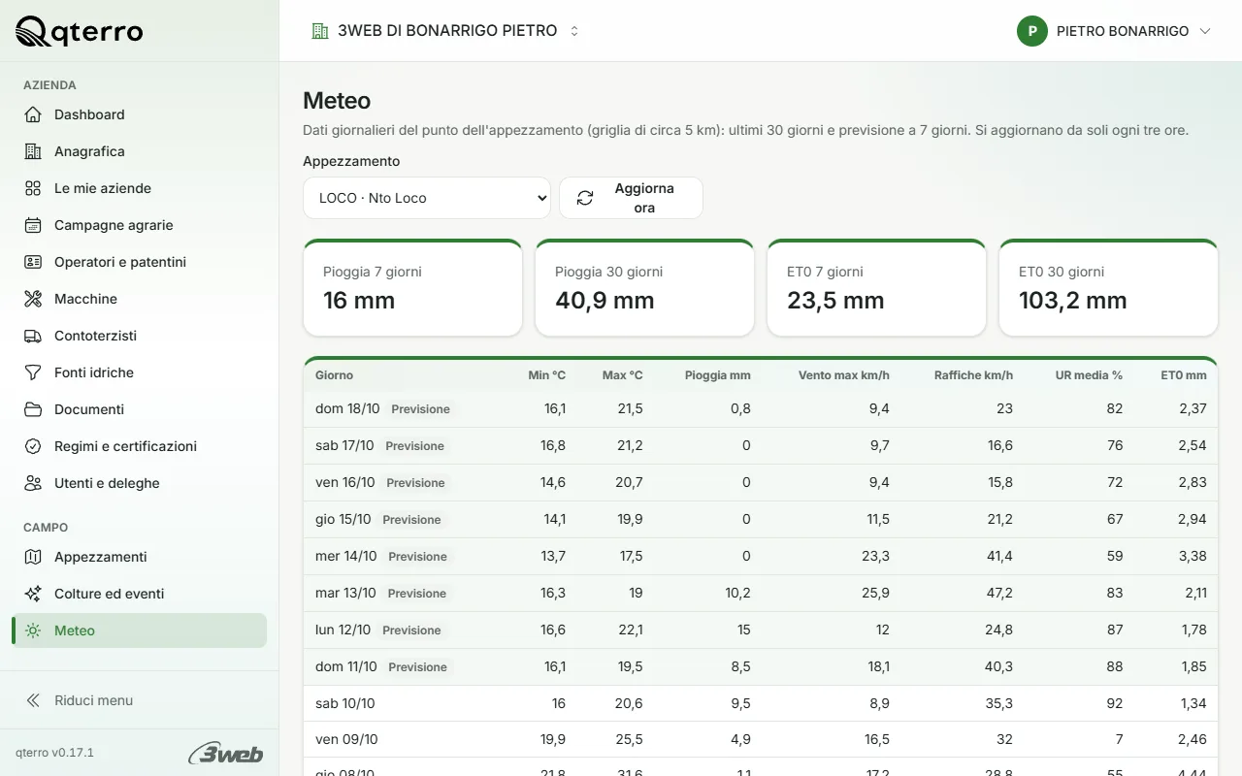This screenshot has height=776, width=1242.
Task: Click the 3web logo in sidebar footer
Action: pos(226,753)
